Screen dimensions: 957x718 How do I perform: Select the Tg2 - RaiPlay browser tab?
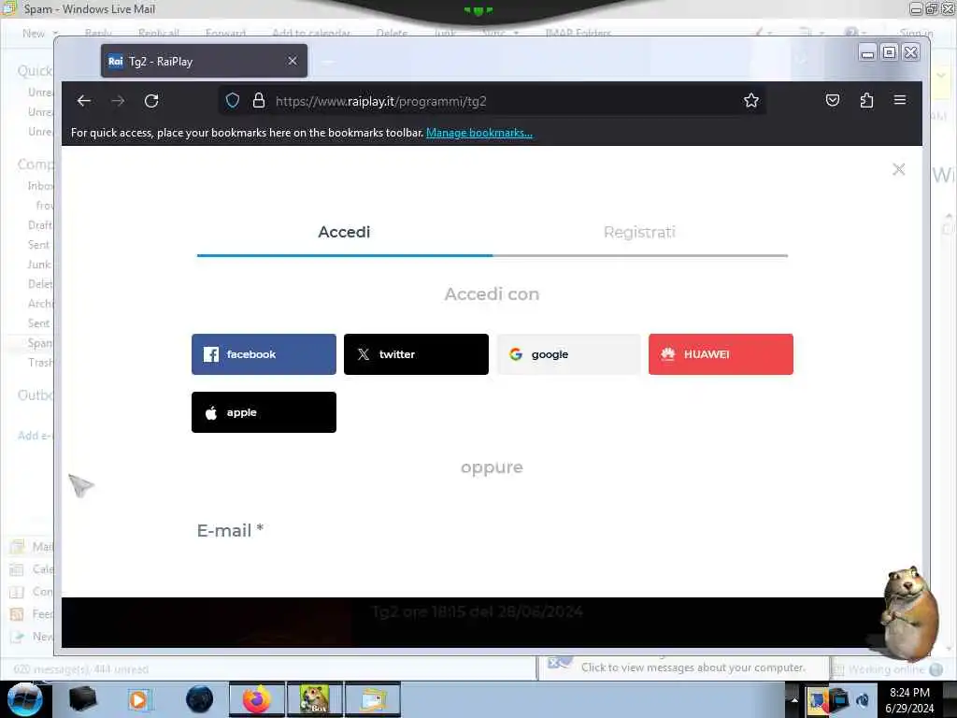[x=204, y=61]
